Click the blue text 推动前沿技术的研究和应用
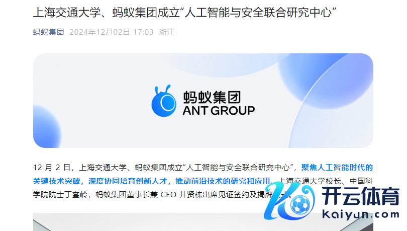Screen dimensions: 407x231 (223, 181)
